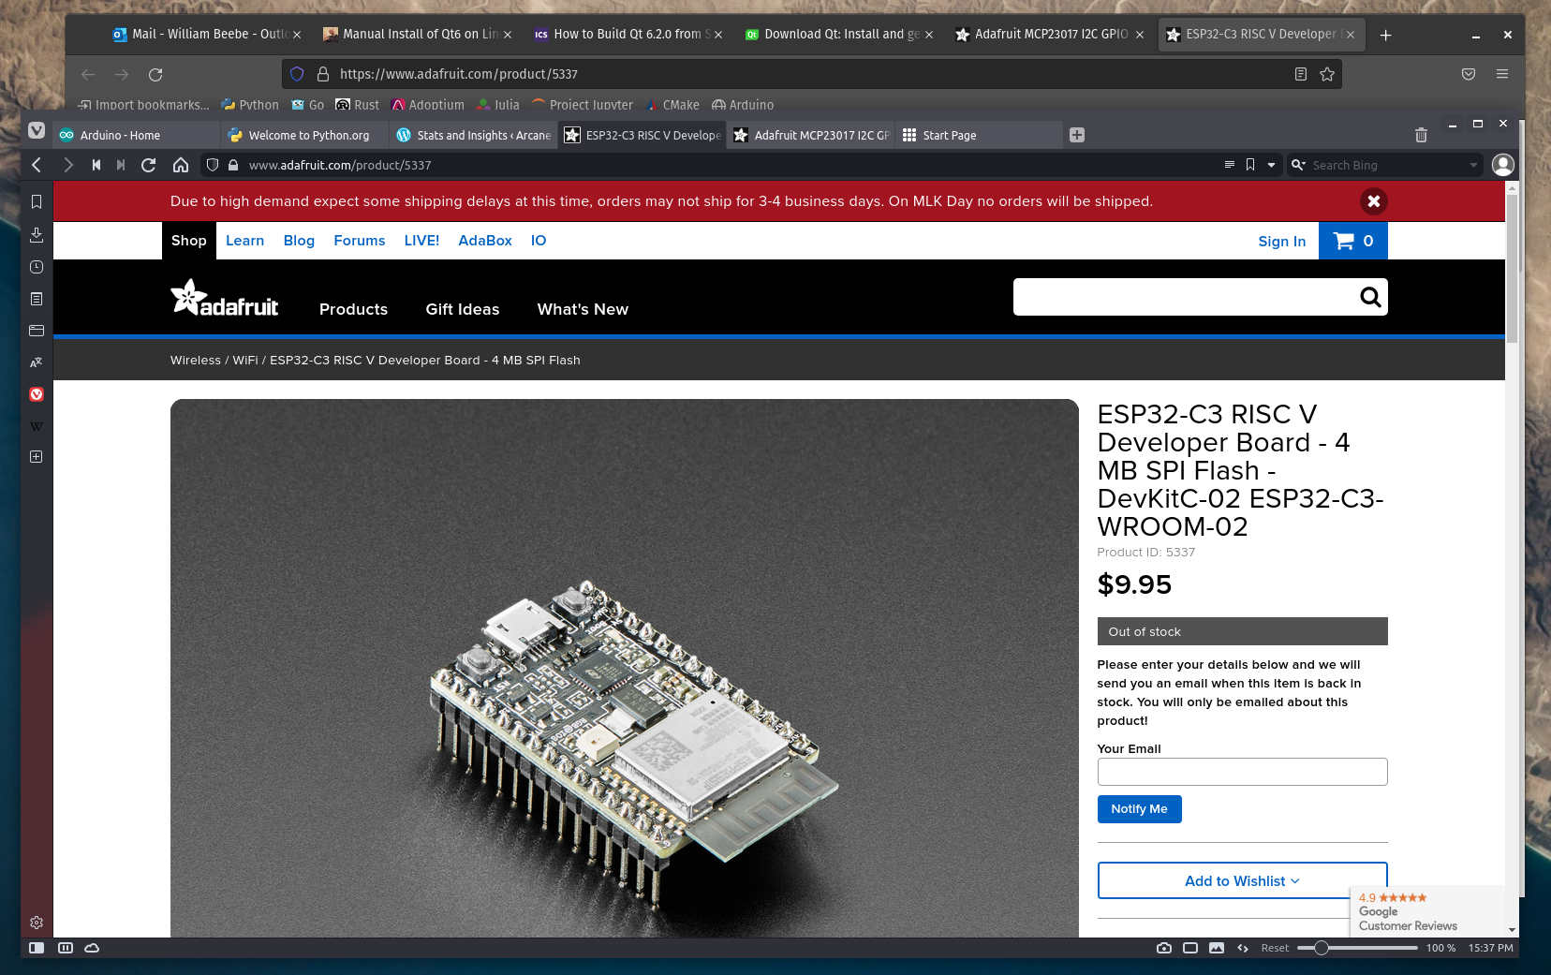Expand the Add to Wishlist dropdown
This screenshot has width=1551, height=975.
[1242, 880]
